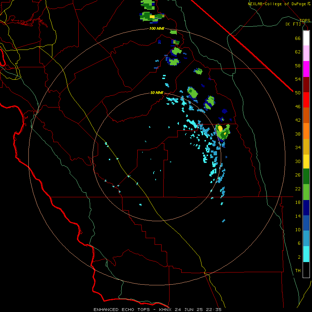Viewport: 312px width, 312px height.
Task: Click the "ENHANCED ECHO TOPS - KHNX" caption
Action: 133,310
